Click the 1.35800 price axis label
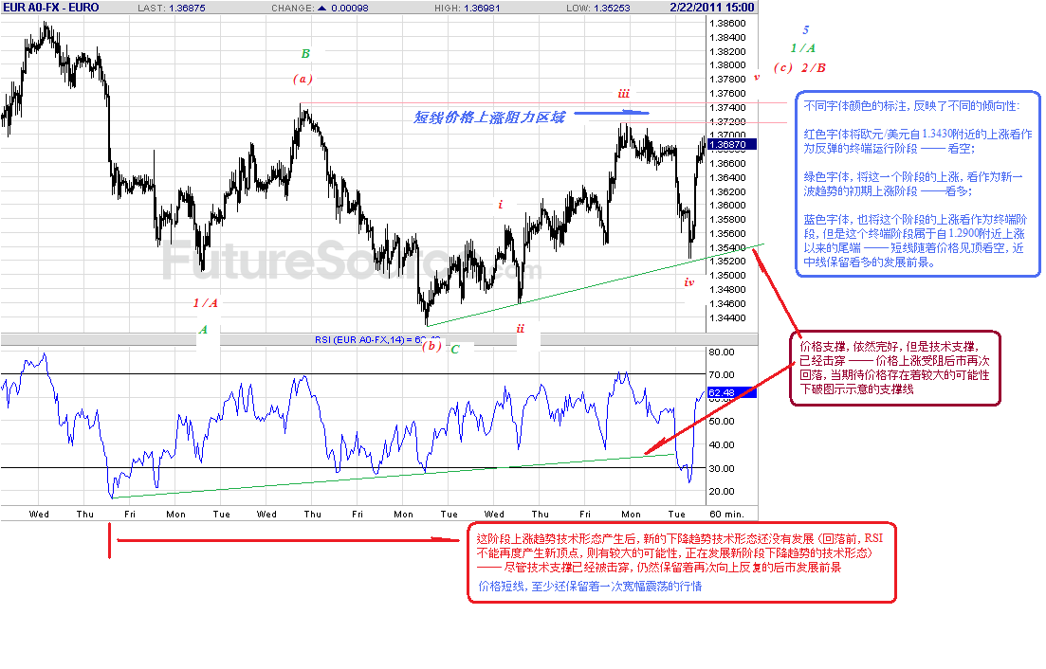This screenshot has width=1046, height=669. click(727, 219)
